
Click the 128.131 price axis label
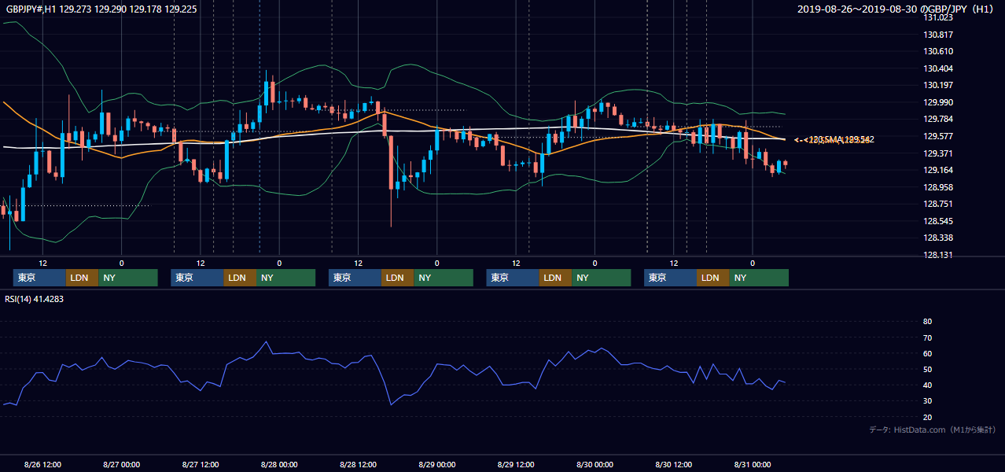click(940, 255)
